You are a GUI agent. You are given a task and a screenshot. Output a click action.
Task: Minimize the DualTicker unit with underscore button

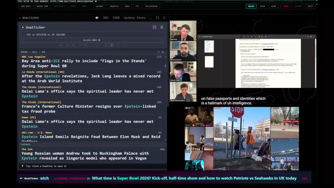[151, 18]
